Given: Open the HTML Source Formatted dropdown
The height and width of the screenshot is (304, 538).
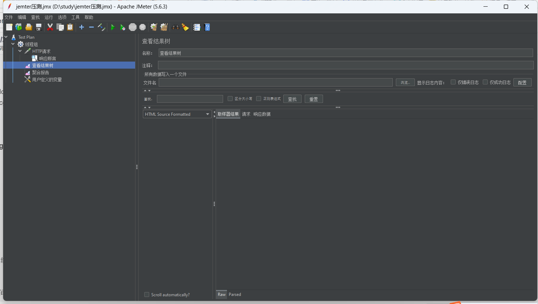Looking at the screenshot, I should pyautogui.click(x=177, y=114).
